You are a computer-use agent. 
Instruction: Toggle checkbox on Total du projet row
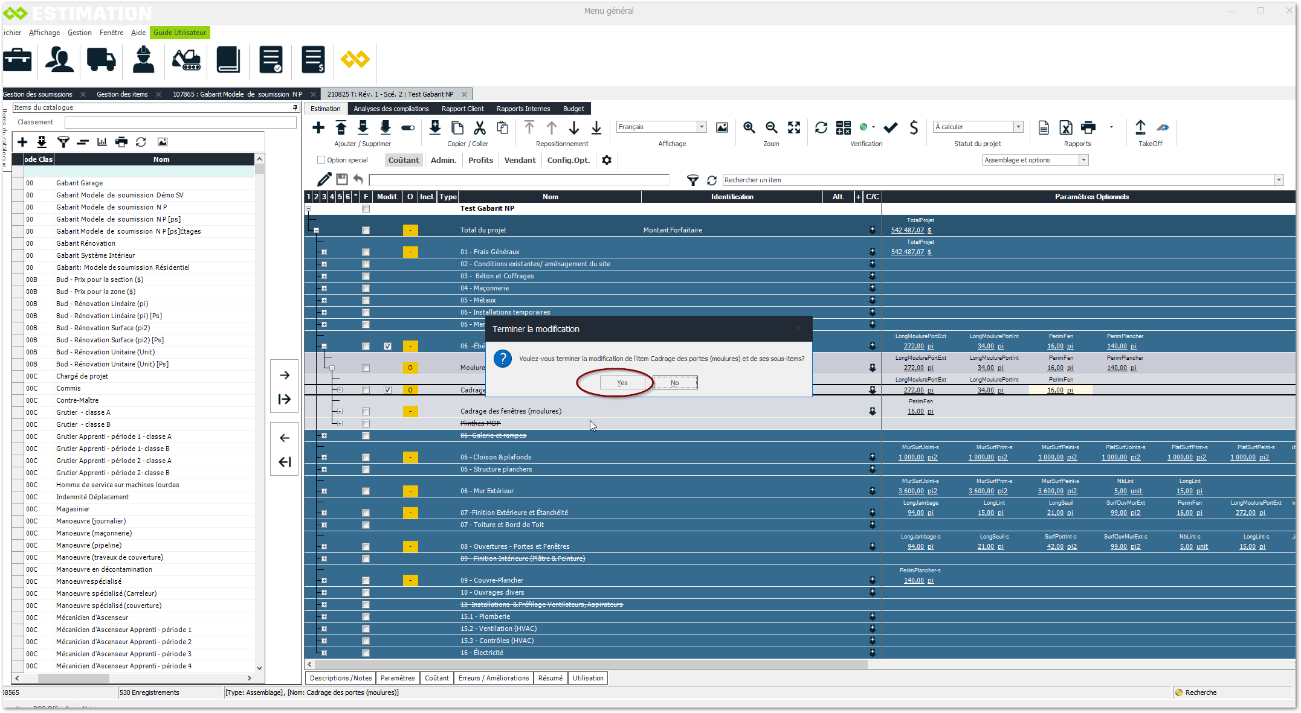click(366, 230)
